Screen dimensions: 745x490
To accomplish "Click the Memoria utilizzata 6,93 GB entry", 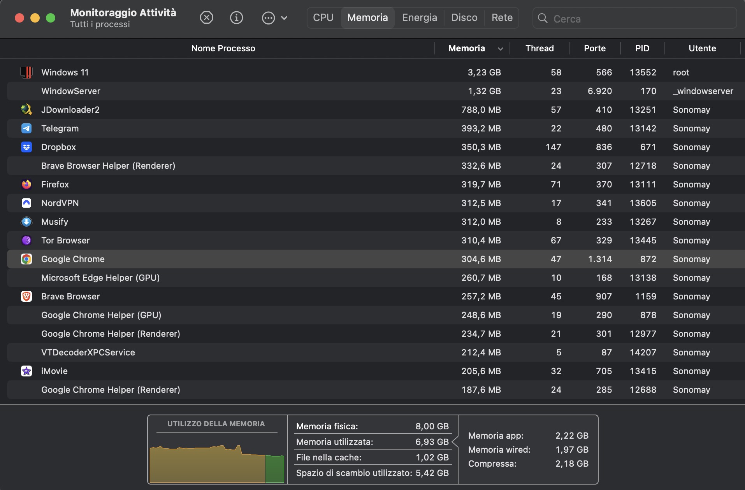I will pos(372,442).
